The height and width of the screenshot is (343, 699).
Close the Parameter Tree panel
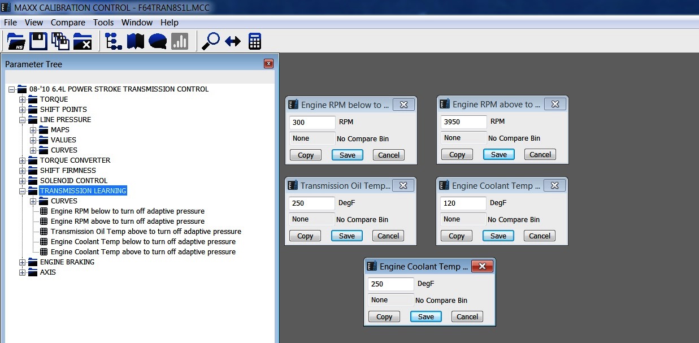coord(269,64)
